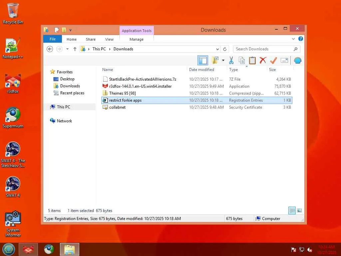Go up one folder level

75,49
